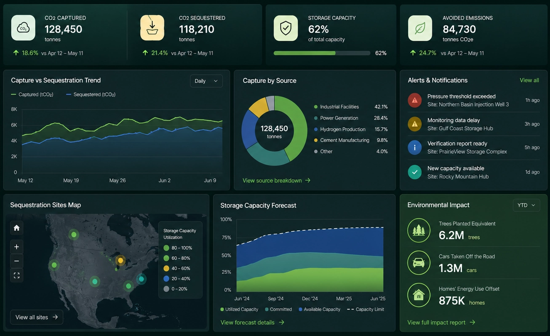Click the yellow monitoring data delay warning icon
This screenshot has height=336, width=550.
point(415,124)
